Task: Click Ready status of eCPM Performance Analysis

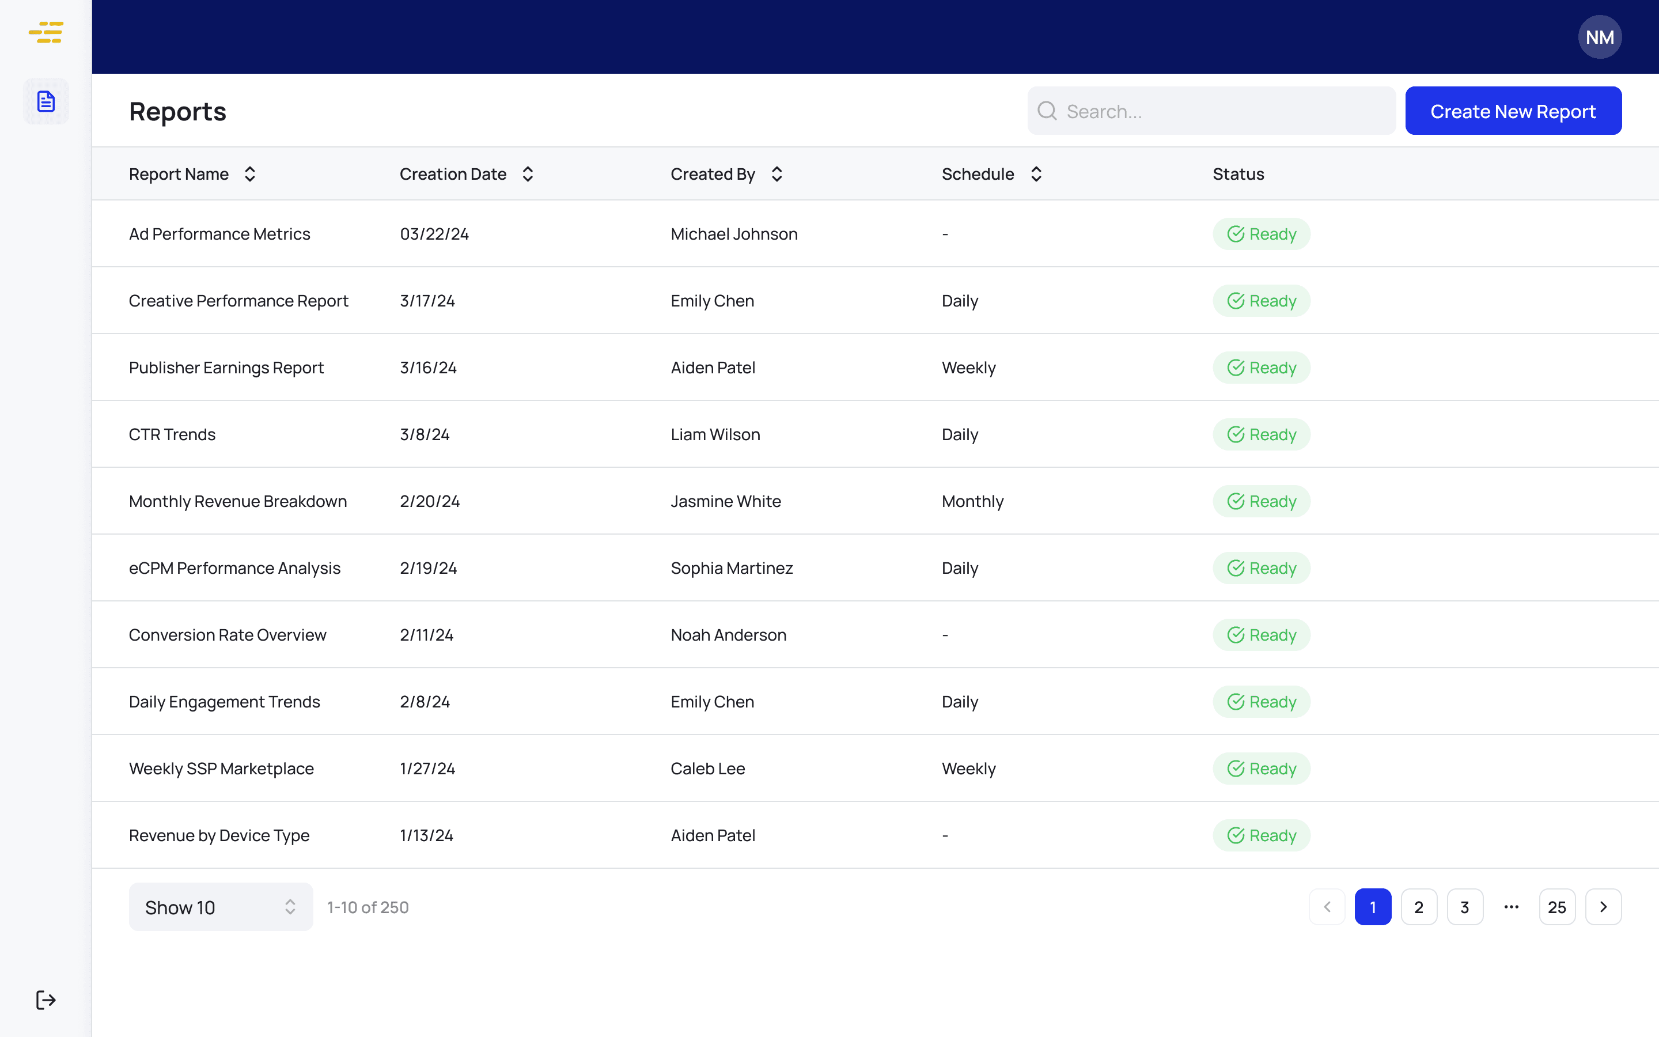Action: pyautogui.click(x=1262, y=568)
